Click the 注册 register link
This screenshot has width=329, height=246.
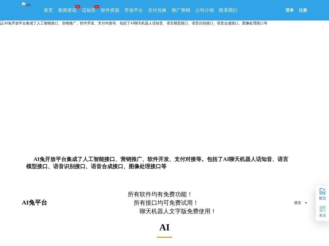(303, 10)
